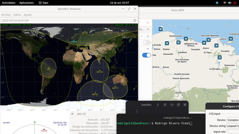Open the Archivo menu in Gpredict
Viewport: 239px width, 134px height.
click(6, 15)
